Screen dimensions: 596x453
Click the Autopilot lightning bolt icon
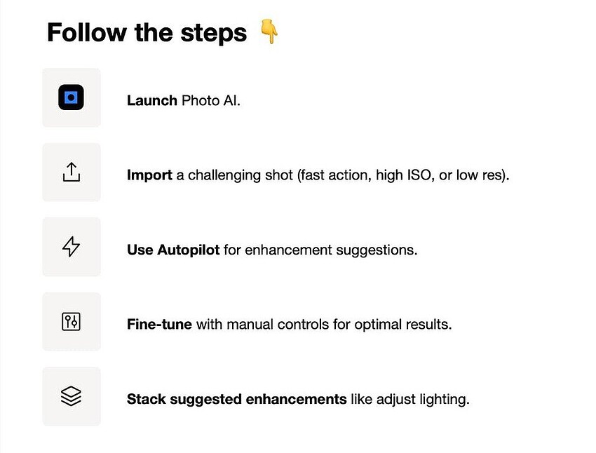(x=72, y=247)
